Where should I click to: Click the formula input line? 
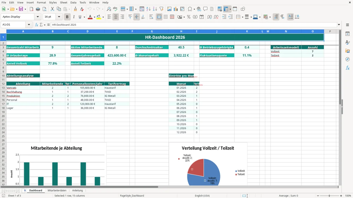tap(194, 25)
